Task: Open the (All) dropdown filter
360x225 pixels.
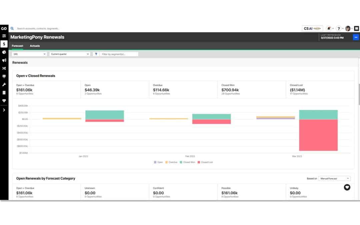Action: coord(29,54)
